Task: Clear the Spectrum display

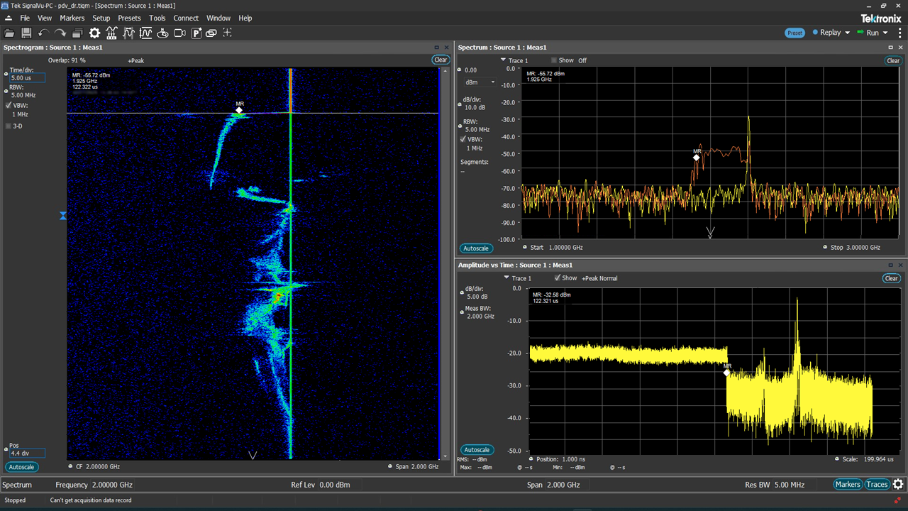Action: coord(893,60)
